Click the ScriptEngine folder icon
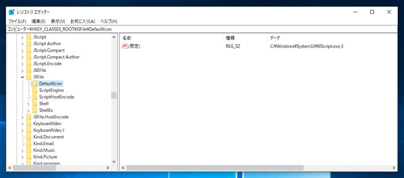This screenshot has height=178, width=404. [35, 91]
